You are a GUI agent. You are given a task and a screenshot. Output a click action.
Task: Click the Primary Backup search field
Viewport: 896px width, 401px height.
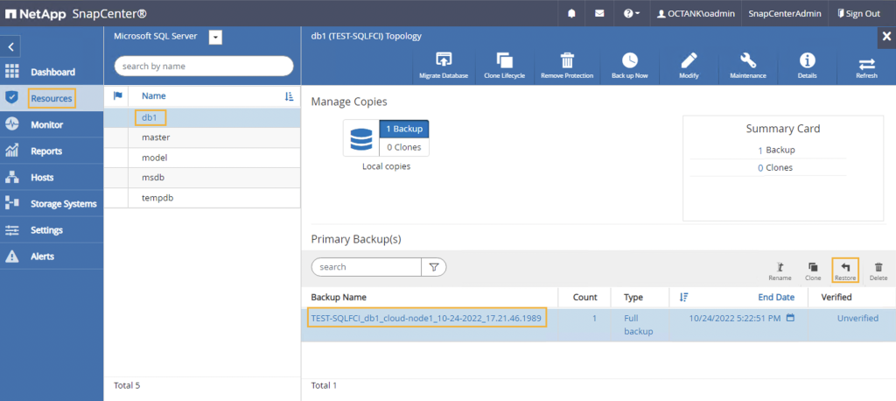(367, 267)
